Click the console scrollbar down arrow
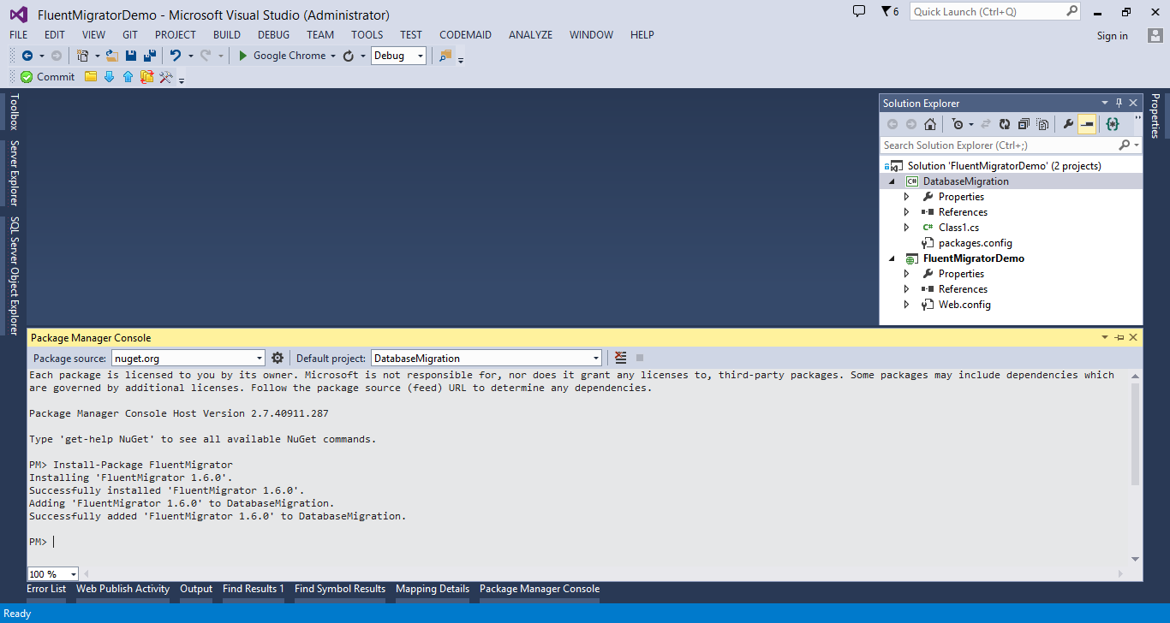The height and width of the screenshot is (623, 1170). (1136, 559)
